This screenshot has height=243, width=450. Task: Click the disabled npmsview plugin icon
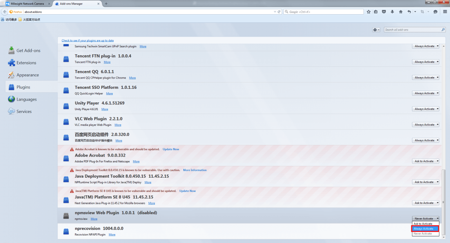tap(66, 216)
